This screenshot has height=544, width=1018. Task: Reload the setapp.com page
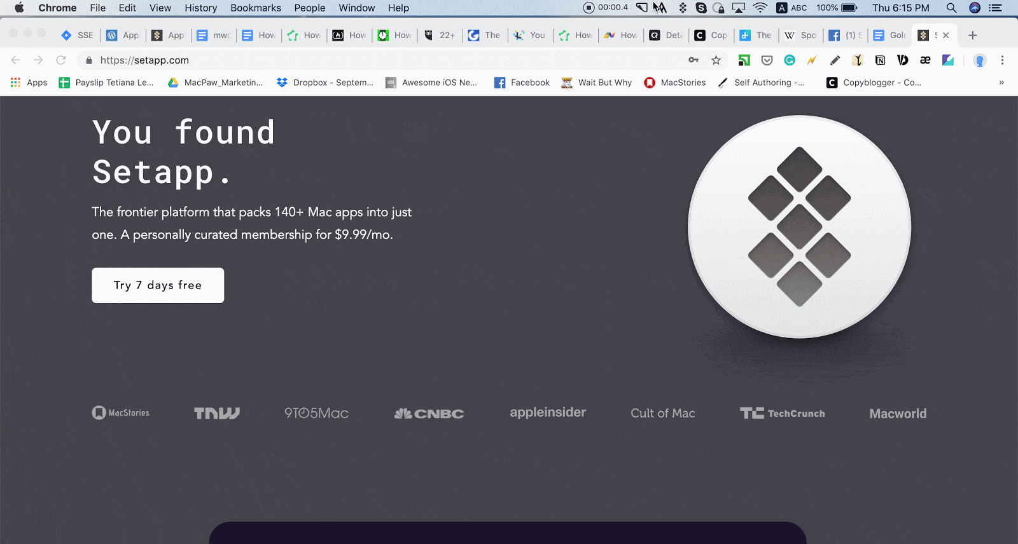point(61,60)
